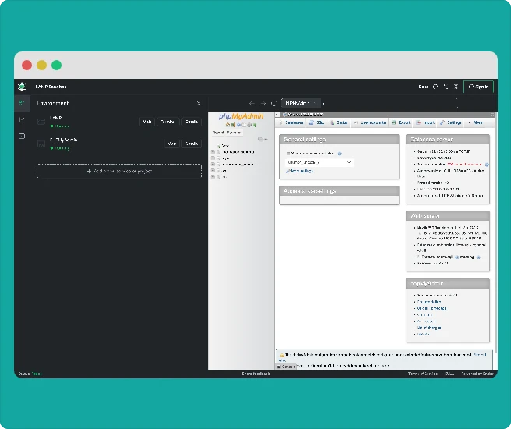Reload the embedded browser page

coord(274,103)
